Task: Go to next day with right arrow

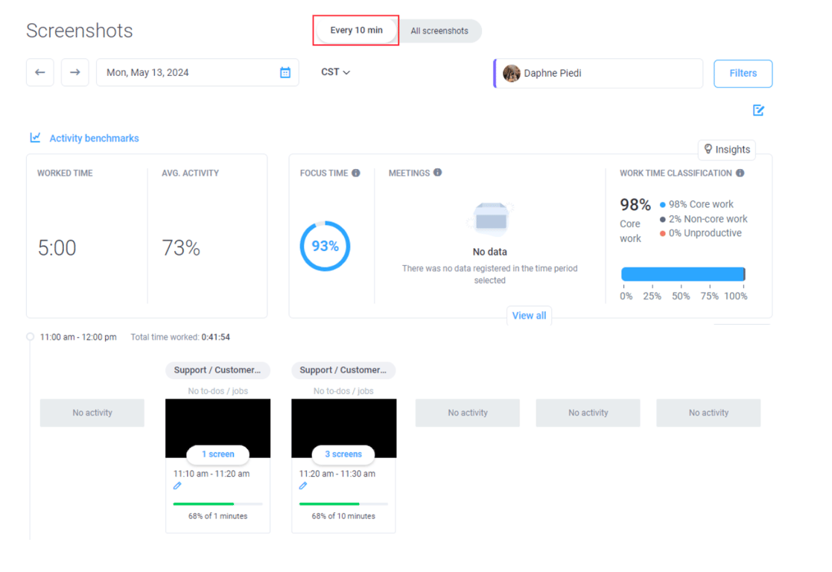Action: 74,72
